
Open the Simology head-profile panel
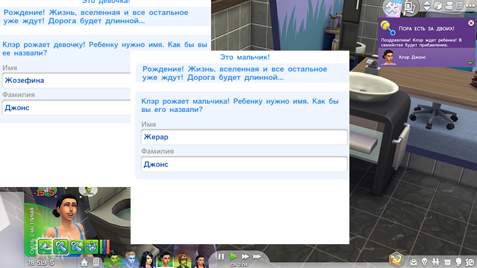pyautogui.click(x=459, y=262)
